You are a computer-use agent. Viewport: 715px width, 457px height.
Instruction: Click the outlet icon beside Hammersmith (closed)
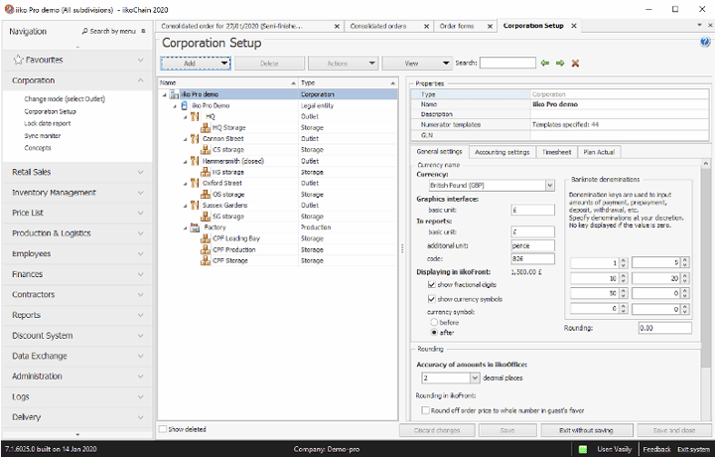tap(195, 161)
